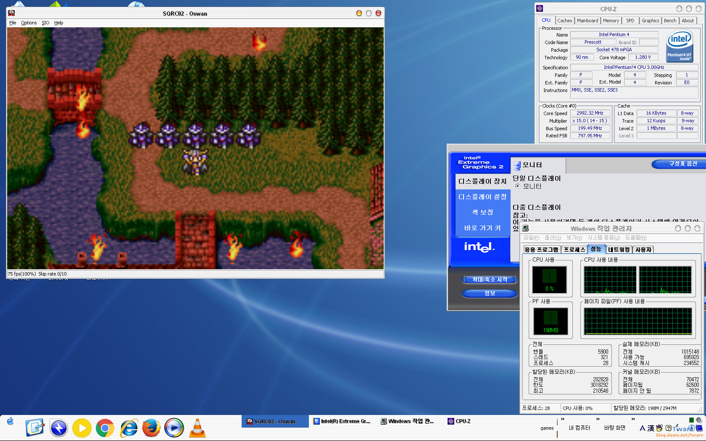The width and height of the screenshot is (706, 441).
Task: Click the Oswan window title bar icon
Action: point(11,13)
